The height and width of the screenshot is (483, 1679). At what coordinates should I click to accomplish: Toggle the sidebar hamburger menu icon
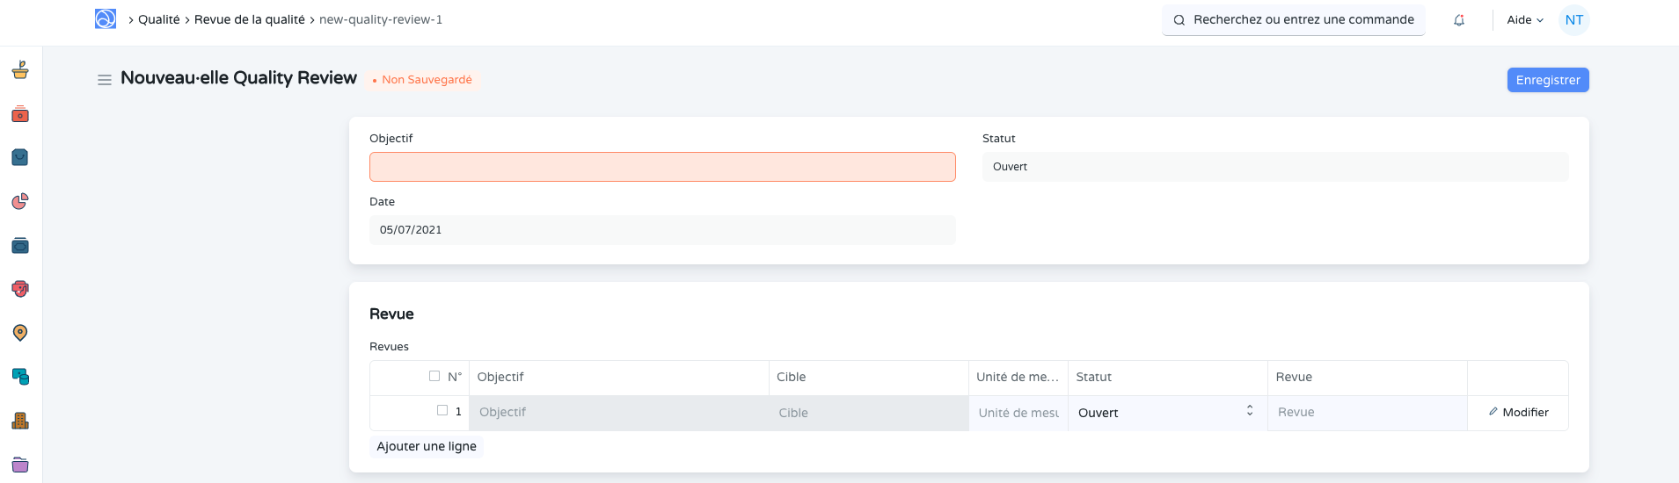pos(104,80)
